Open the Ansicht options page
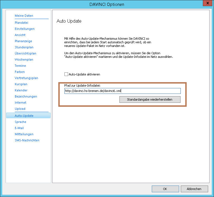The image size is (214, 197). (20, 35)
